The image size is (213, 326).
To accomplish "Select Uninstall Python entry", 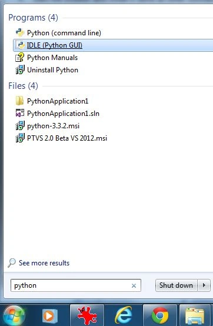I will (52, 70).
